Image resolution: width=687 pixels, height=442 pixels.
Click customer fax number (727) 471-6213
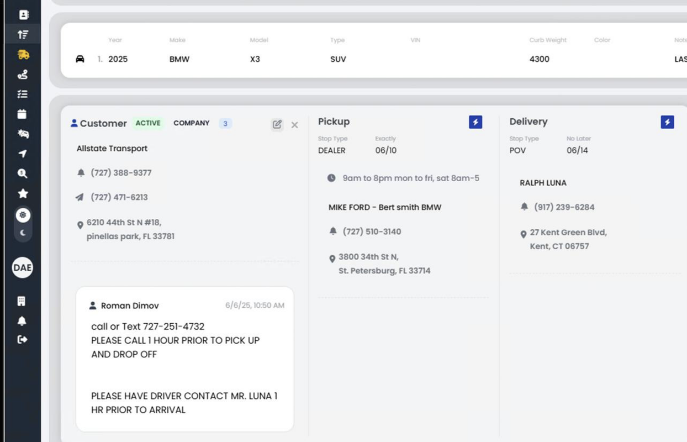119,197
